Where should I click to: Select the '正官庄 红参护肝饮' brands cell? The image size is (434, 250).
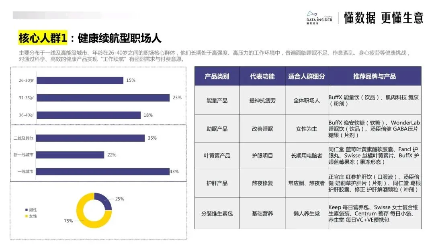375,183
